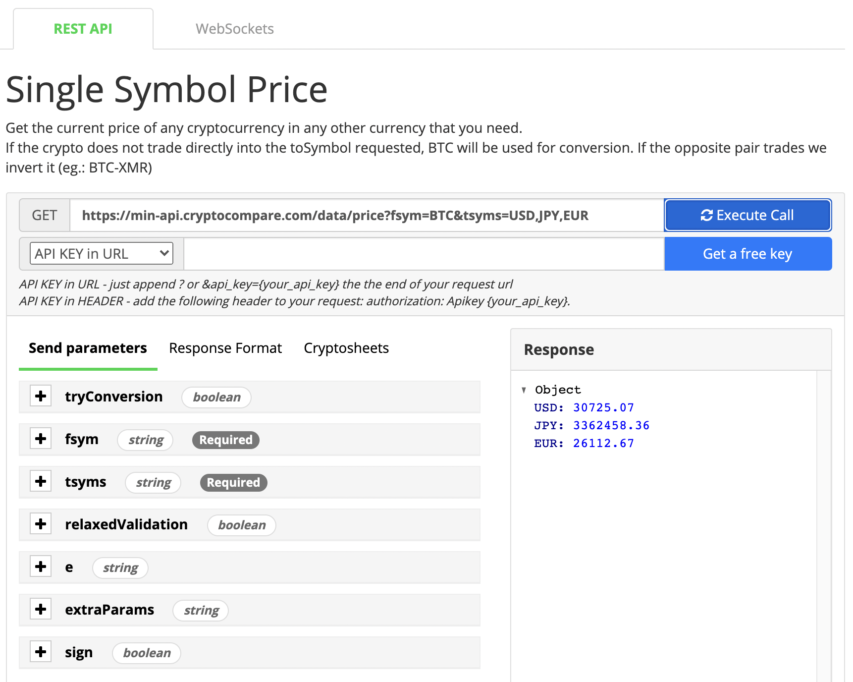The width and height of the screenshot is (853, 682).
Task: Click the API key input field
Action: 424,254
